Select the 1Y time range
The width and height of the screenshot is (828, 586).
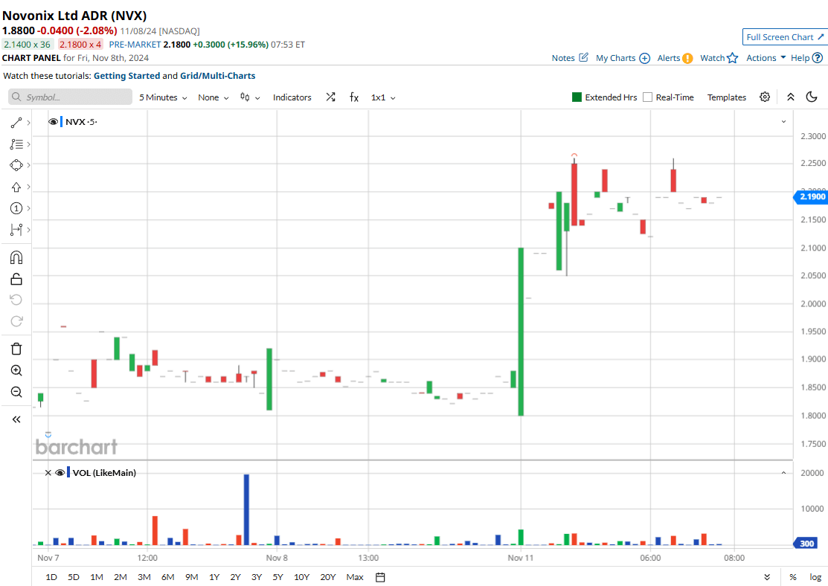click(x=214, y=577)
